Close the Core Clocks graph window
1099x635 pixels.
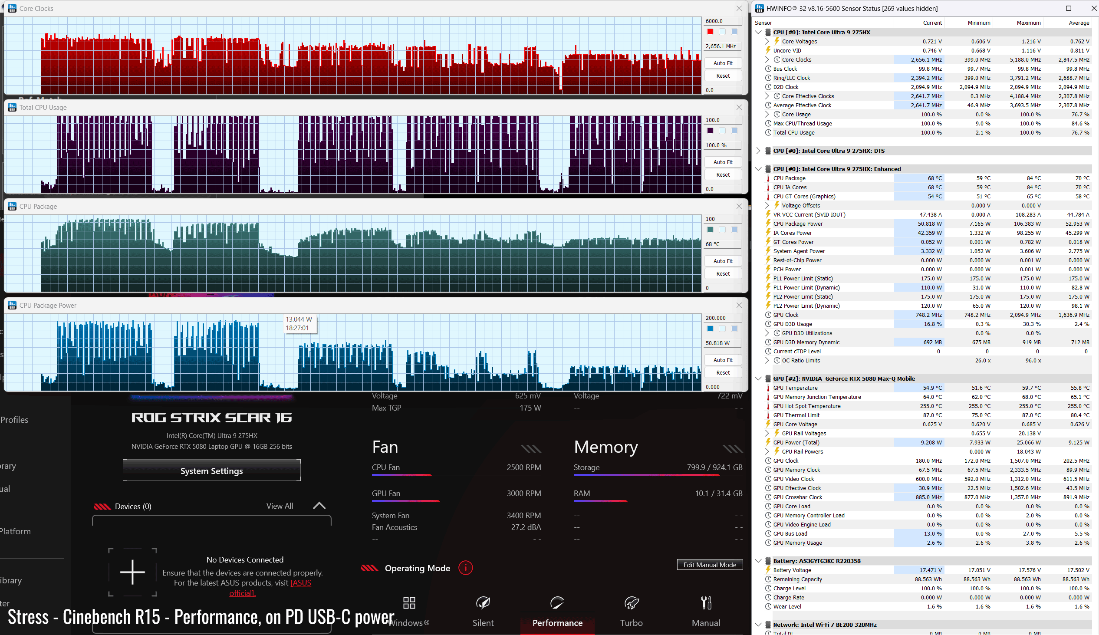pos(739,8)
